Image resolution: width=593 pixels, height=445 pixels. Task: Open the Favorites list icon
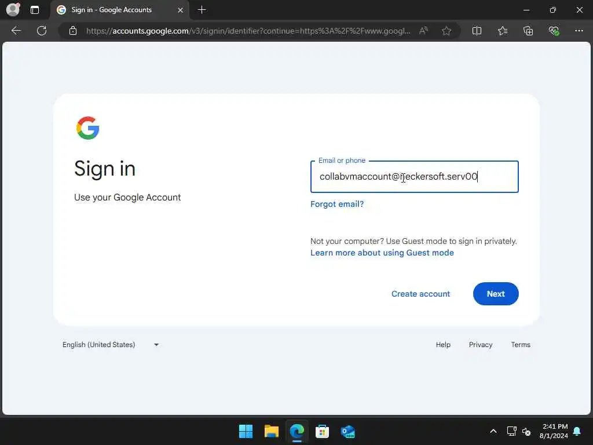[x=503, y=31]
